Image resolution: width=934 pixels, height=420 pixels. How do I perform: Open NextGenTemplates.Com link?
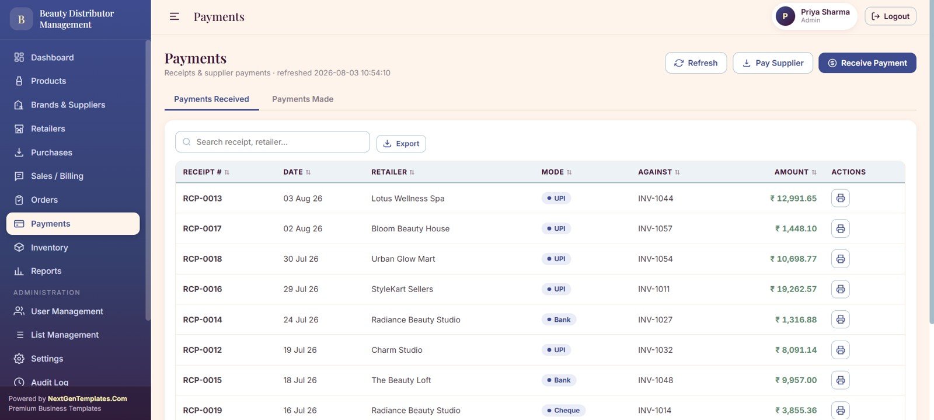tap(88, 399)
